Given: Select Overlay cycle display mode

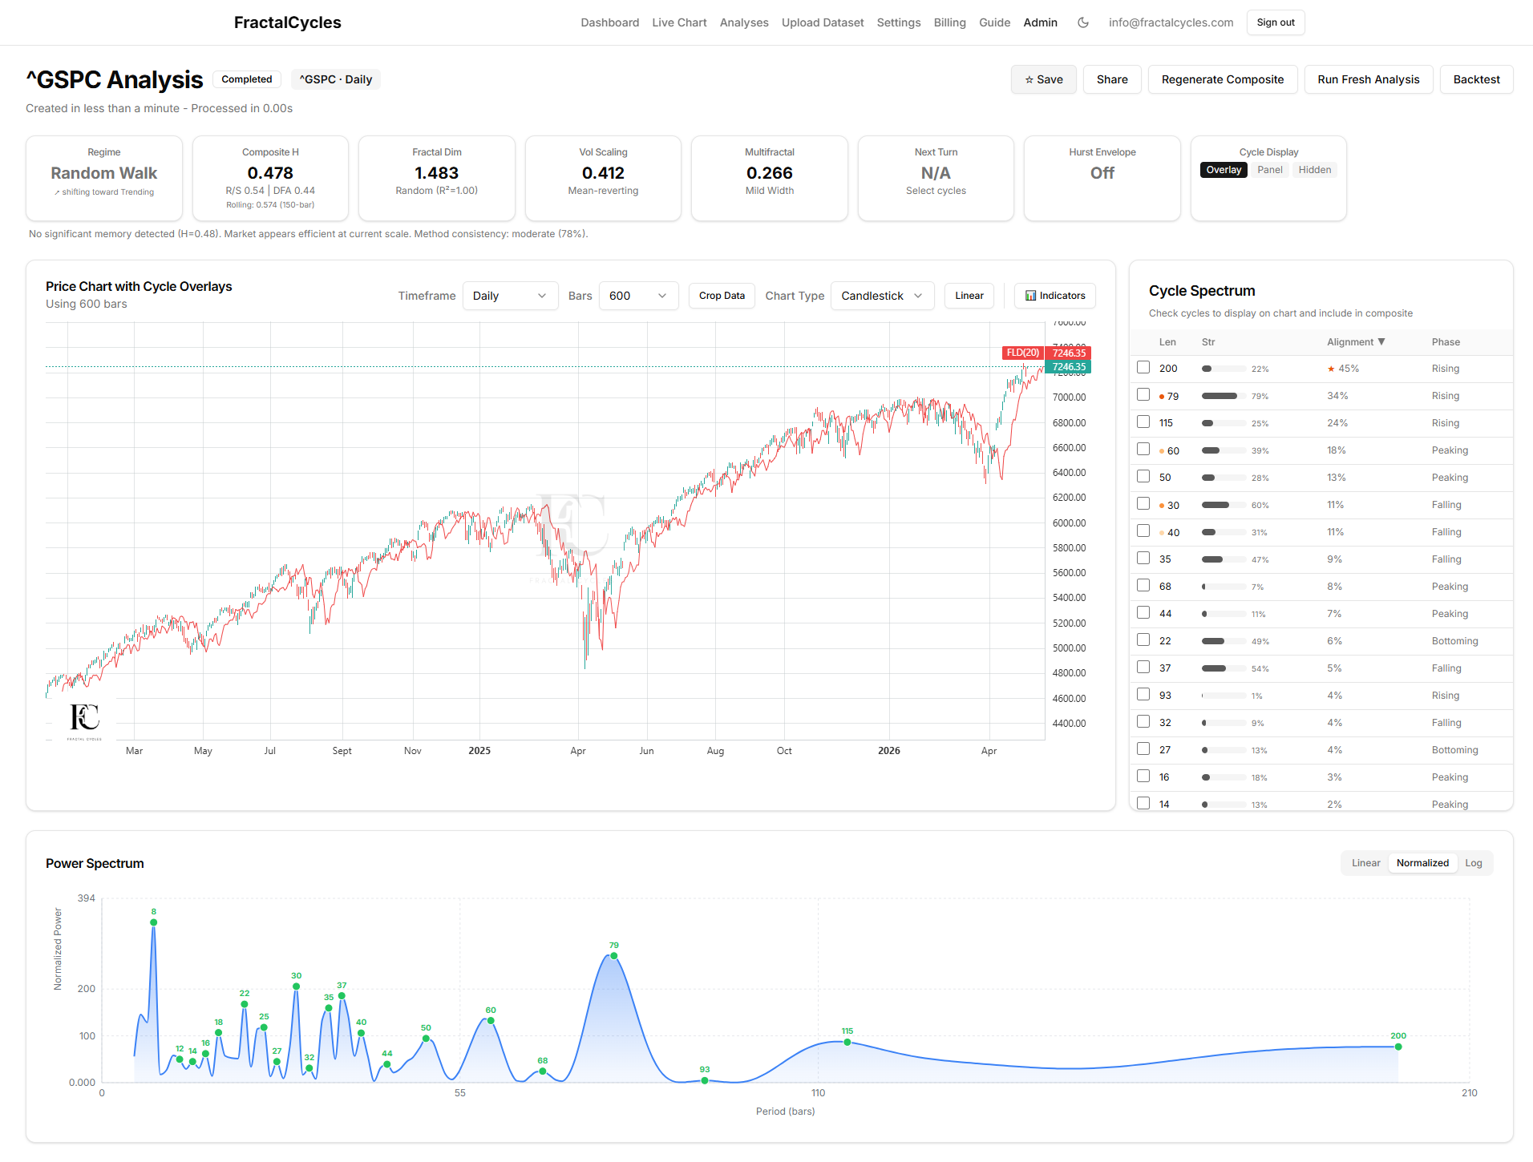Looking at the screenshot, I should (x=1224, y=170).
